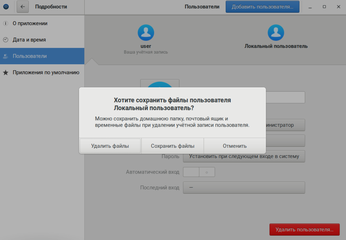
Task: Click the clock icon beside Дата и время
Action: point(5,40)
